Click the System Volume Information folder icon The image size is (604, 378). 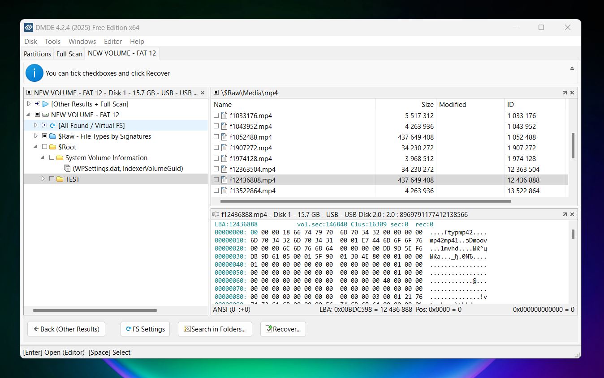pos(60,158)
